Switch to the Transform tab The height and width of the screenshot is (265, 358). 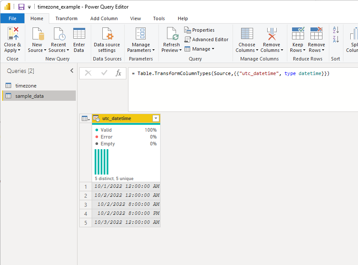66,18
